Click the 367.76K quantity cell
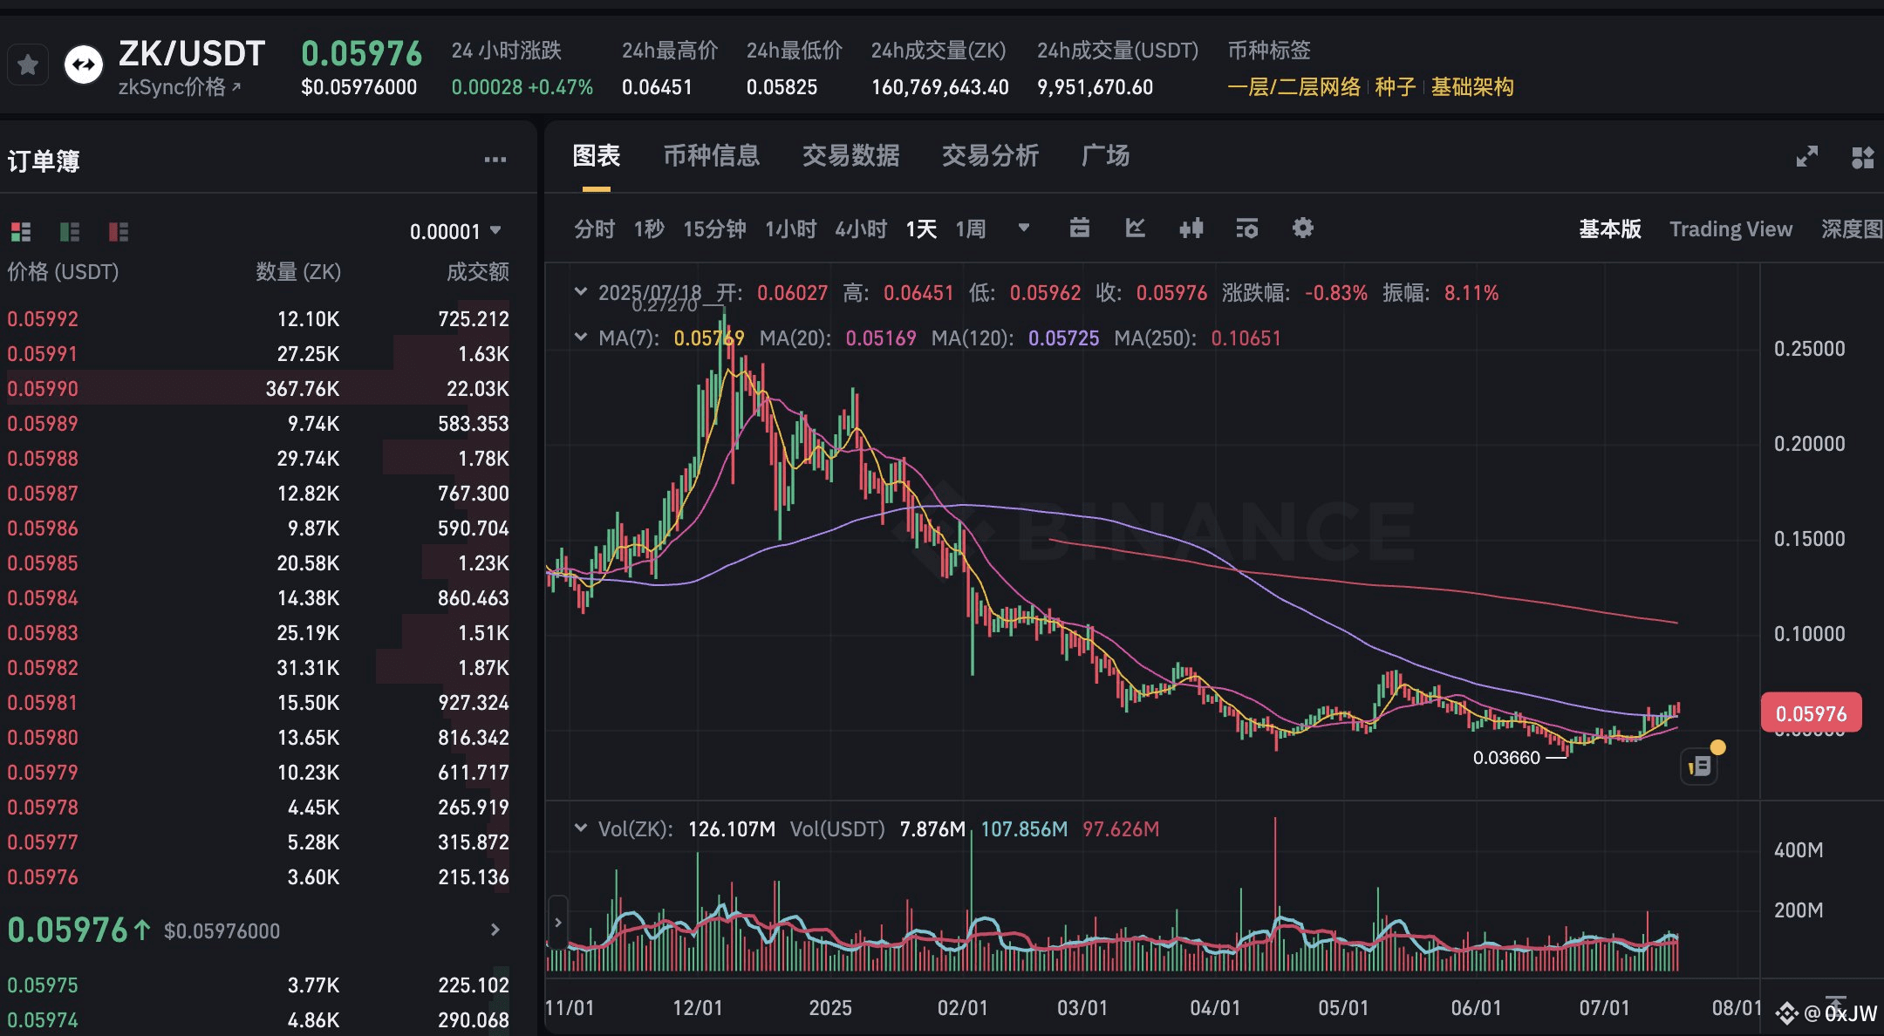The height and width of the screenshot is (1036, 1884). pyautogui.click(x=303, y=389)
